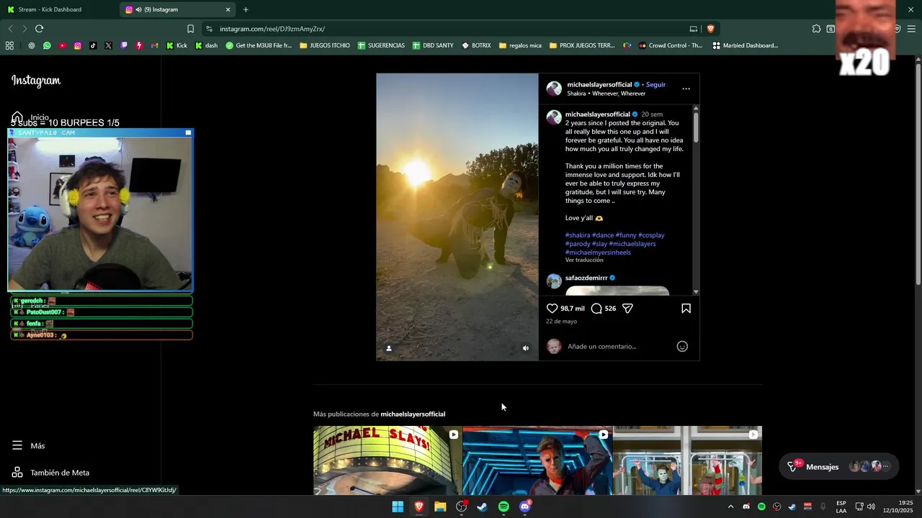This screenshot has height=518, width=922.
Task: Expand the 'PROX JUEGOS TERR...' bookmarks folder
Action: click(581, 45)
